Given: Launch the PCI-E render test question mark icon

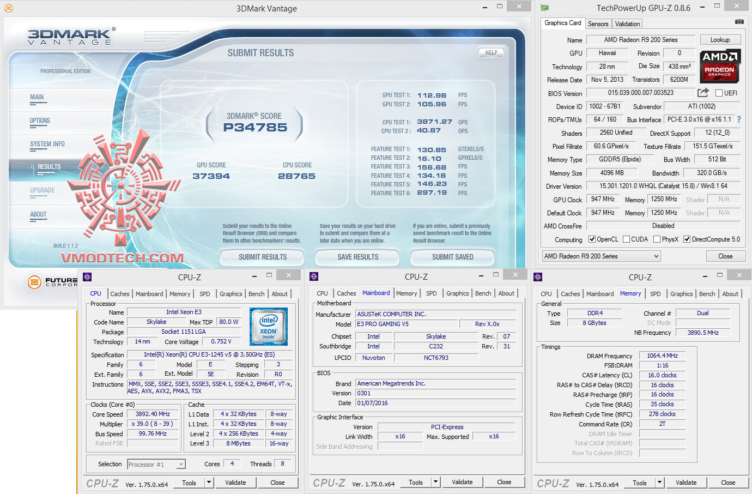Looking at the screenshot, I should 738,119.
